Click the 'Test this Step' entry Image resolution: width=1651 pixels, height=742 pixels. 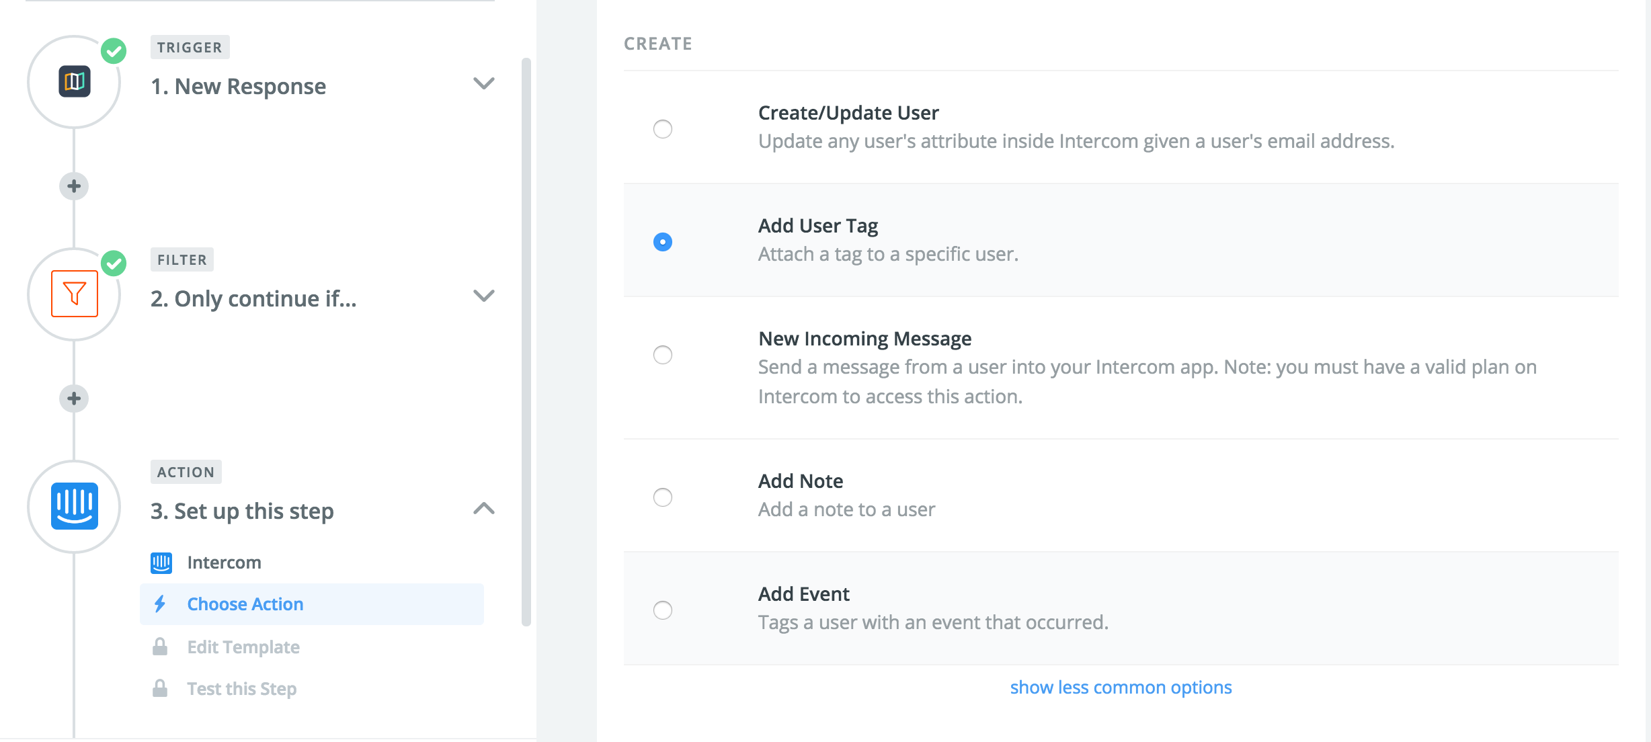click(241, 688)
